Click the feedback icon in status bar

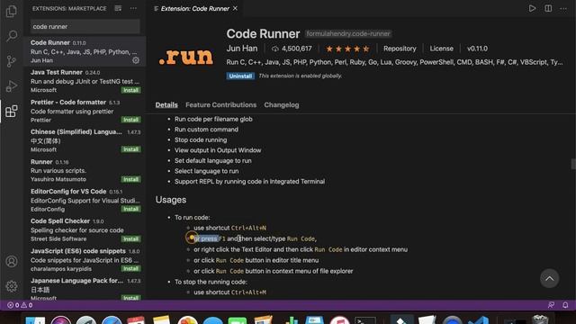tap(551, 305)
